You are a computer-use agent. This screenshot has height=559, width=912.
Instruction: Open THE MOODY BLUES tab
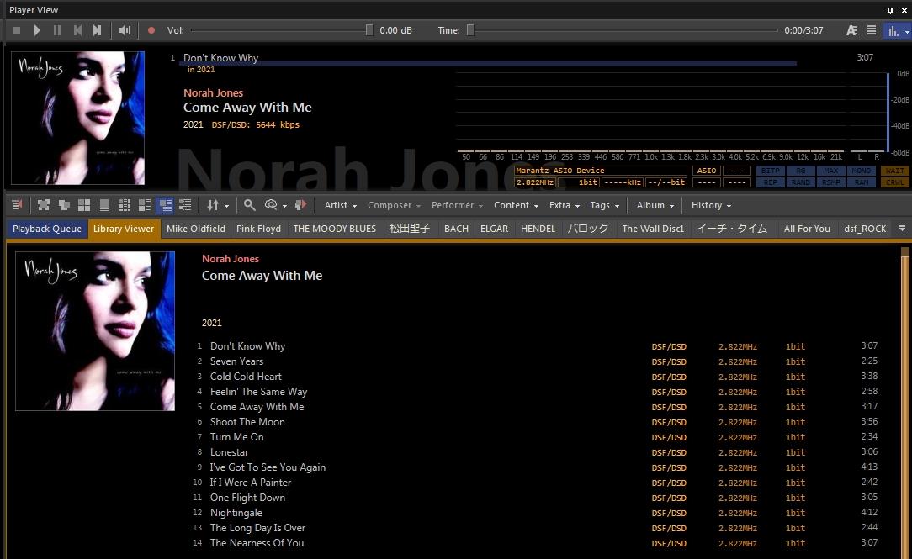335,229
